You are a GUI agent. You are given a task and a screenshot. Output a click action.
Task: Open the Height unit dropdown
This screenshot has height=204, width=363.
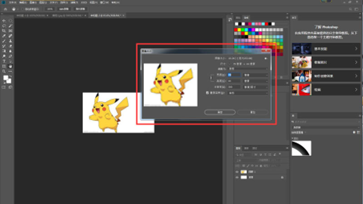point(255,81)
